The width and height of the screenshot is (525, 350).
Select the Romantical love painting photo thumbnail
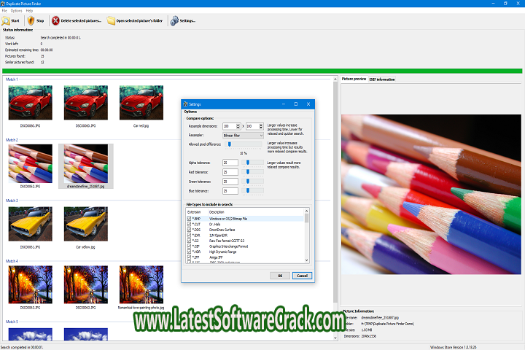[141, 284]
